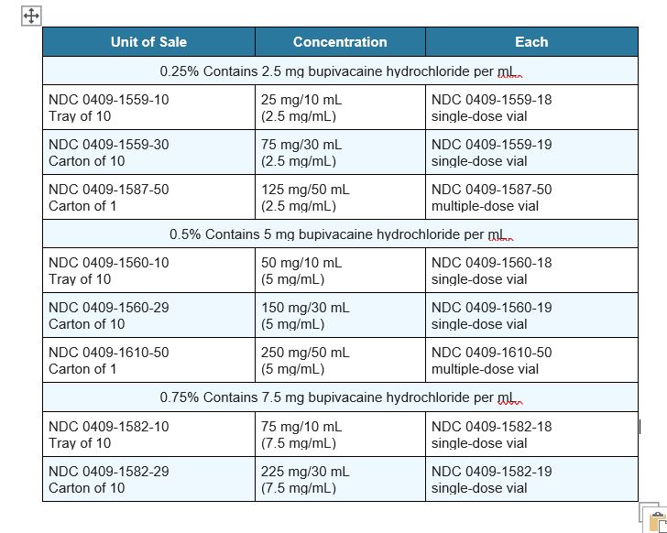The width and height of the screenshot is (667, 533).
Task: Click the NDC 0409-1587-50 multiple-dose vial cell
Action: (531, 198)
